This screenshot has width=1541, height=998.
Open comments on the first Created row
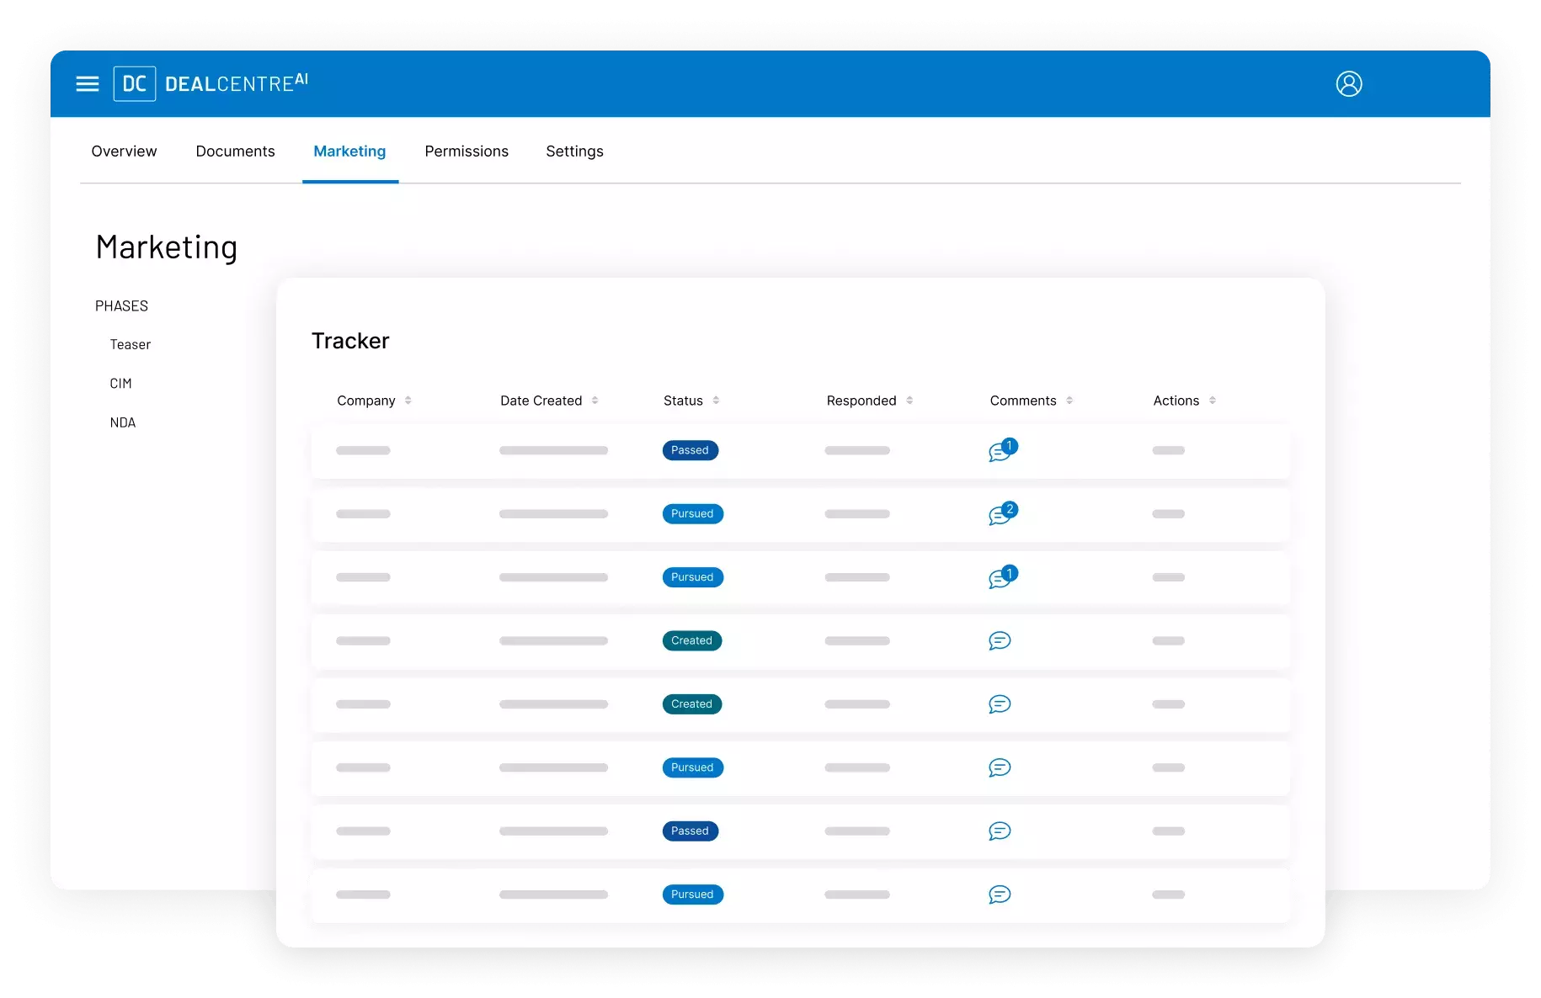point(1000,641)
